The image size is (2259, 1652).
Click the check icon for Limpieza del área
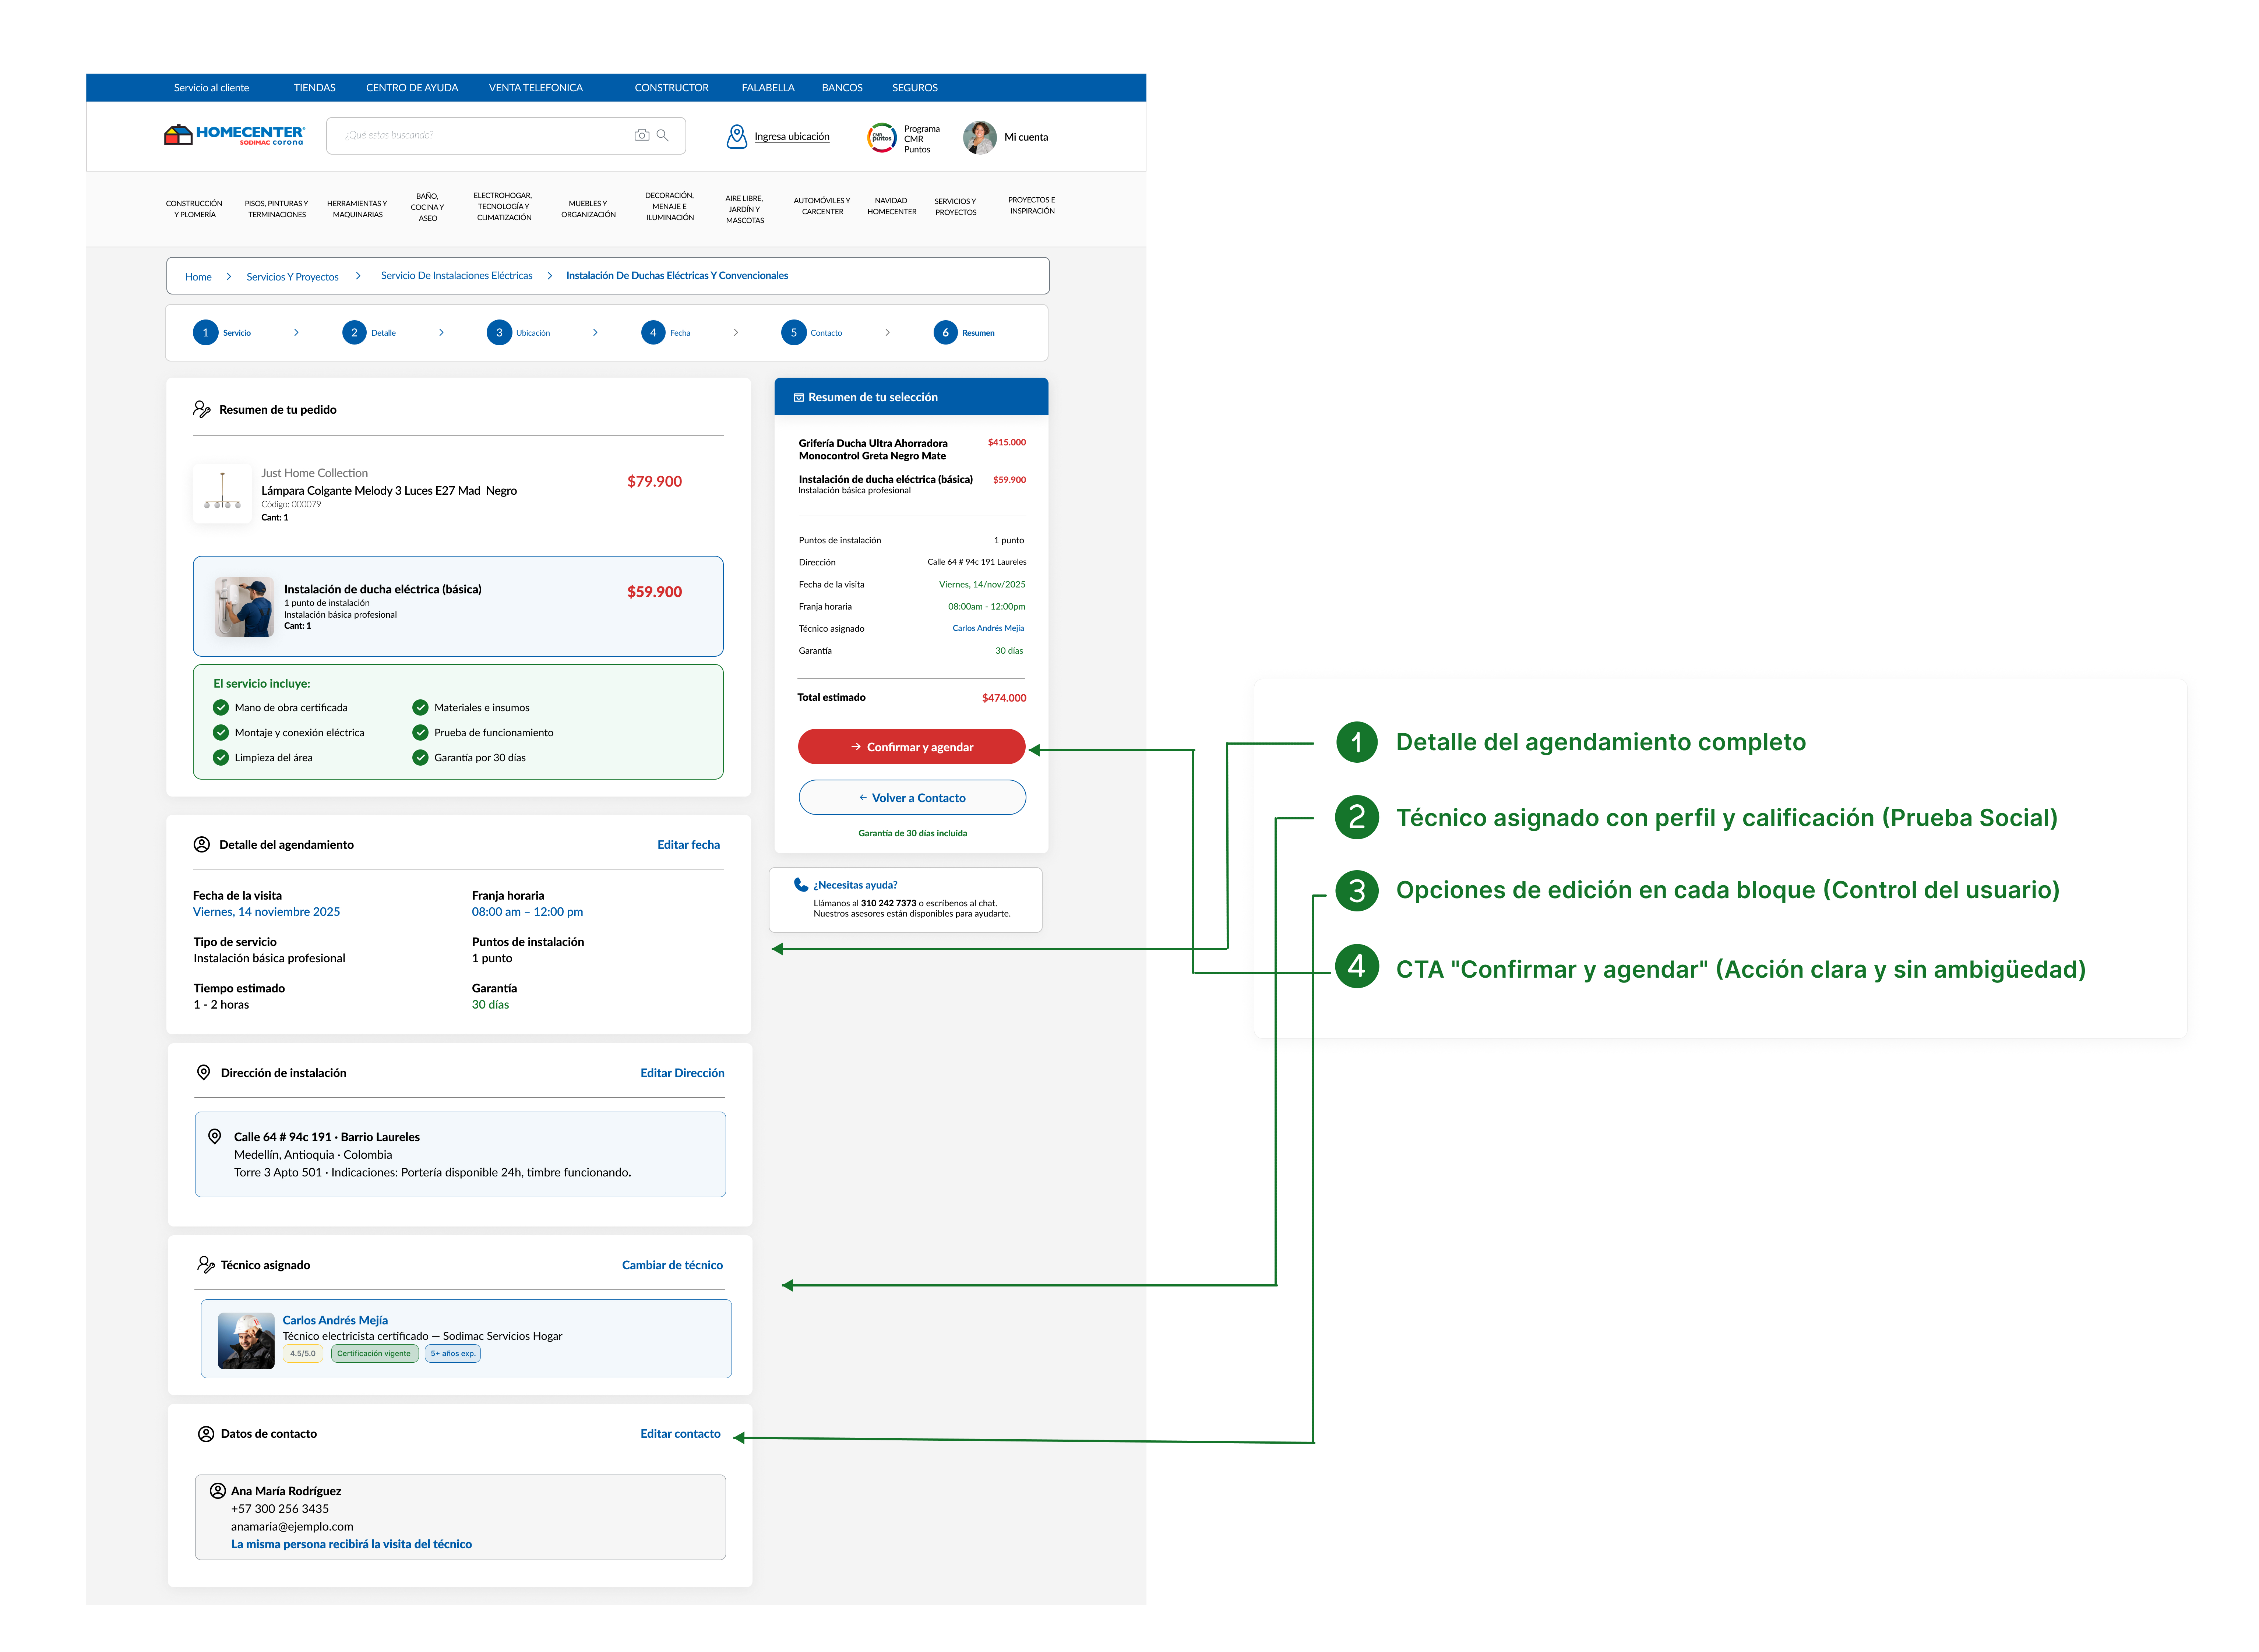221,757
